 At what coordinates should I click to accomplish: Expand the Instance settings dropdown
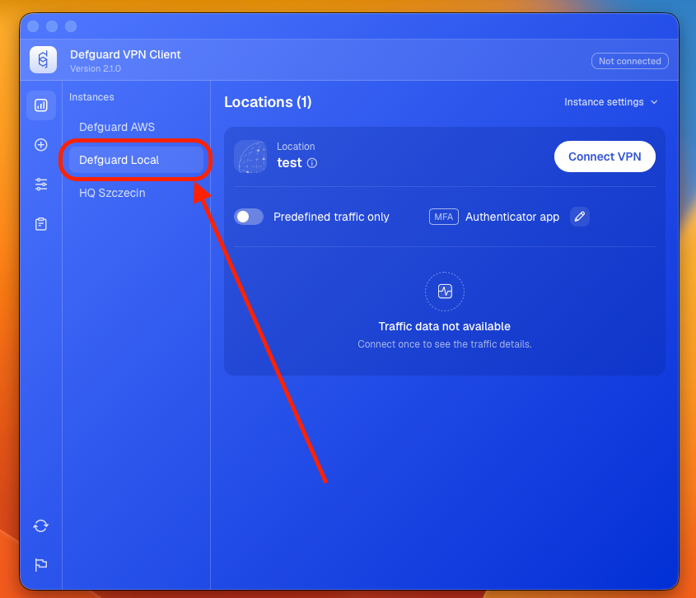point(610,102)
